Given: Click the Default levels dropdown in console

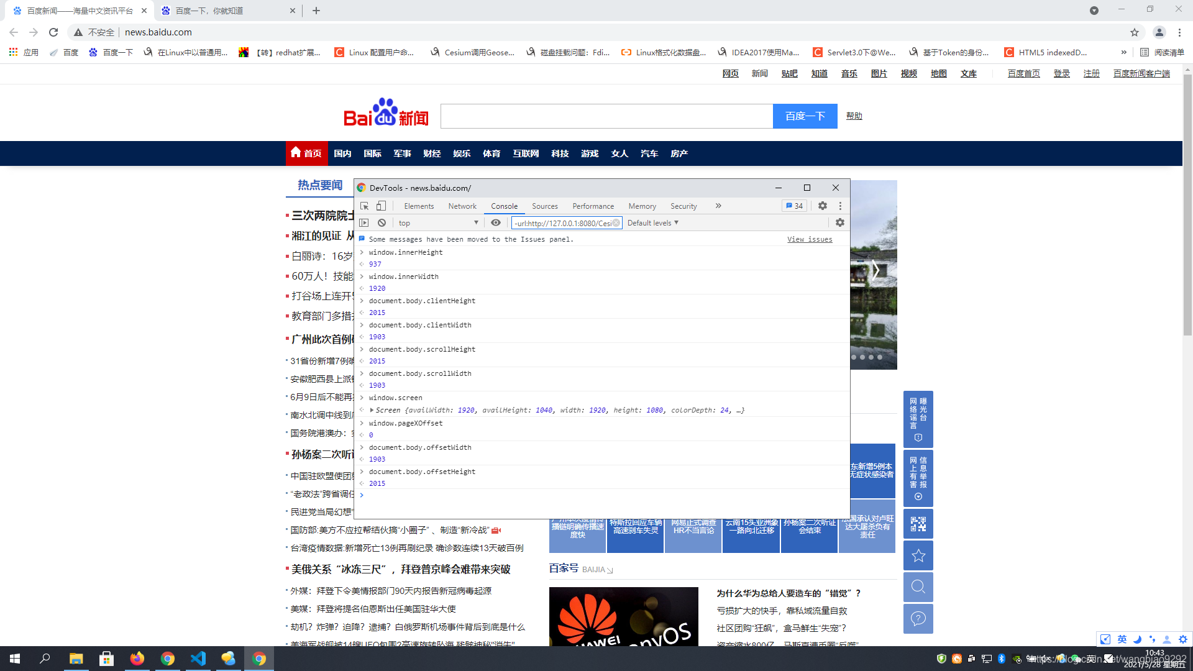Looking at the screenshot, I should click(651, 223).
